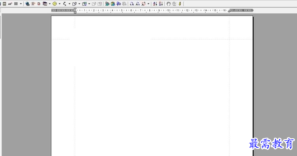The height and width of the screenshot is (156, 297).
Task: Click the document-with-gear icon
Action: [x=74, y=4]
